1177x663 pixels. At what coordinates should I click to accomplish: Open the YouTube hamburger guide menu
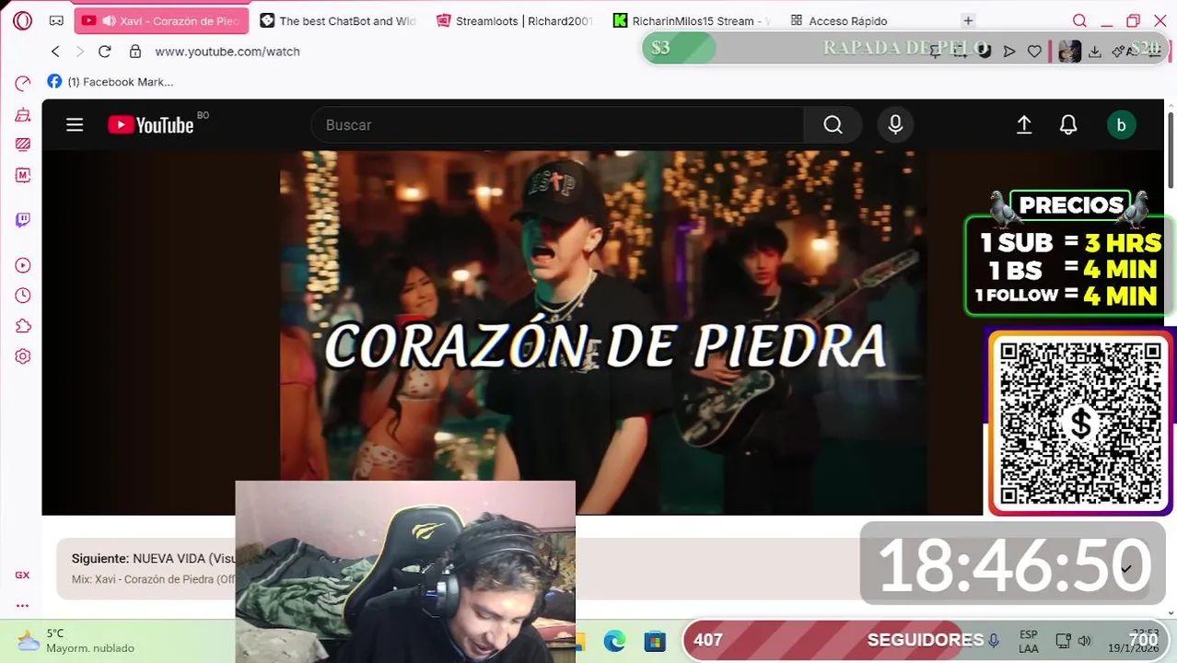[75, 124]
